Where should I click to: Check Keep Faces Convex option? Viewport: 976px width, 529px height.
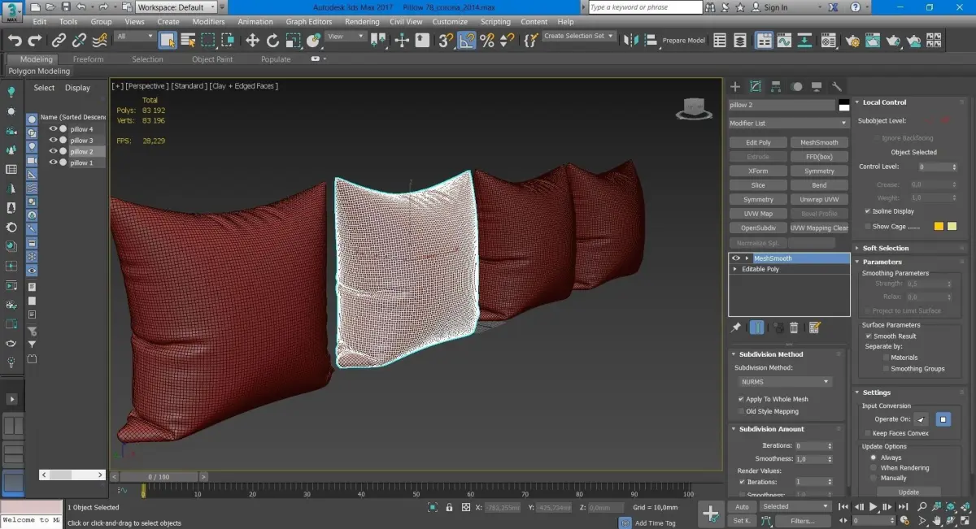point(868,433)
